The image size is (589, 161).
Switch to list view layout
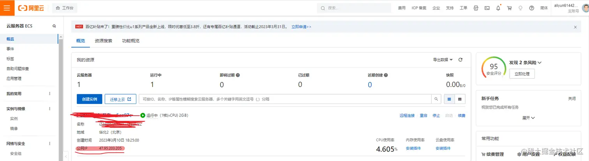449,99
